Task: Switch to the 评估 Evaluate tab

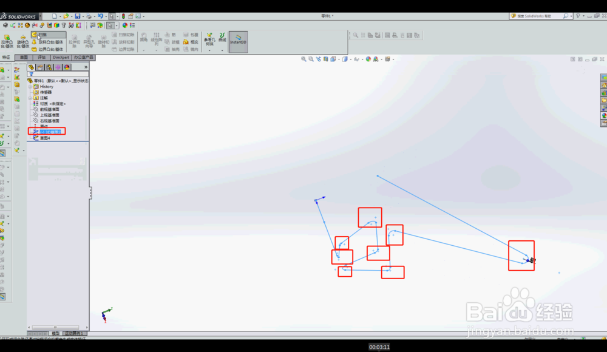Action: 41,57
